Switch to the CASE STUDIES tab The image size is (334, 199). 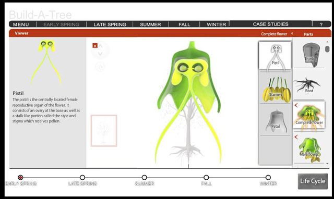click(270, 24)
